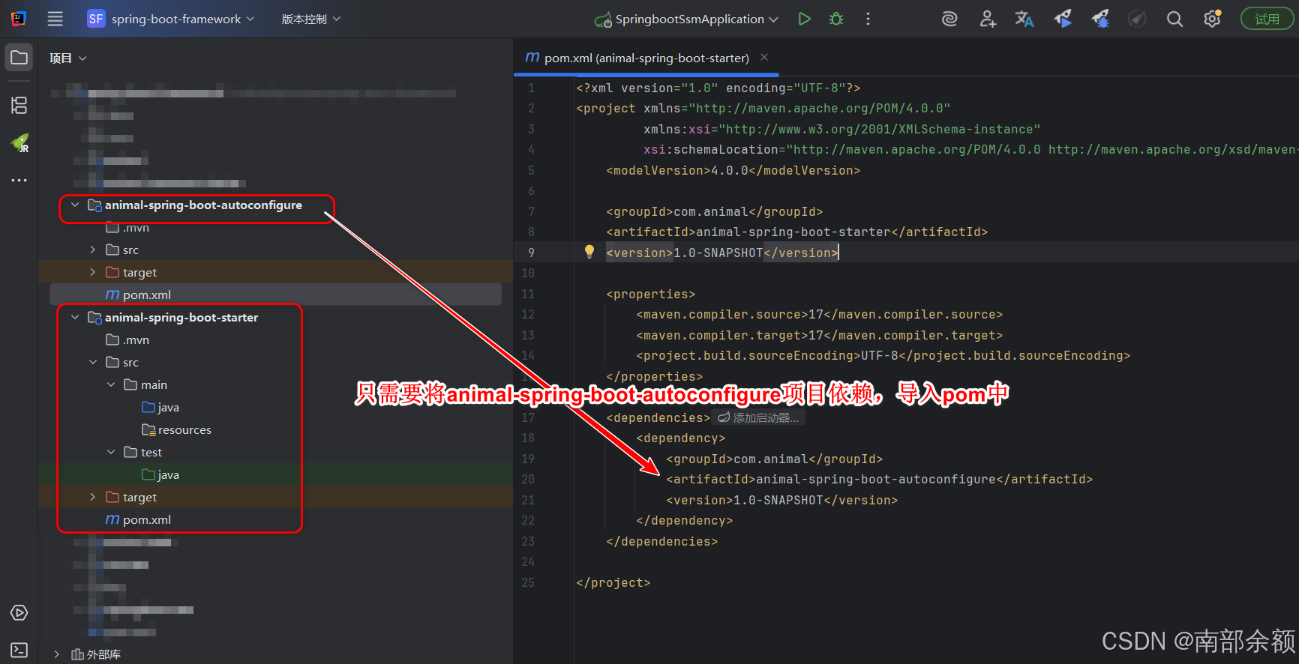
Task: Select the resources folder
Action: coord(177,429)
